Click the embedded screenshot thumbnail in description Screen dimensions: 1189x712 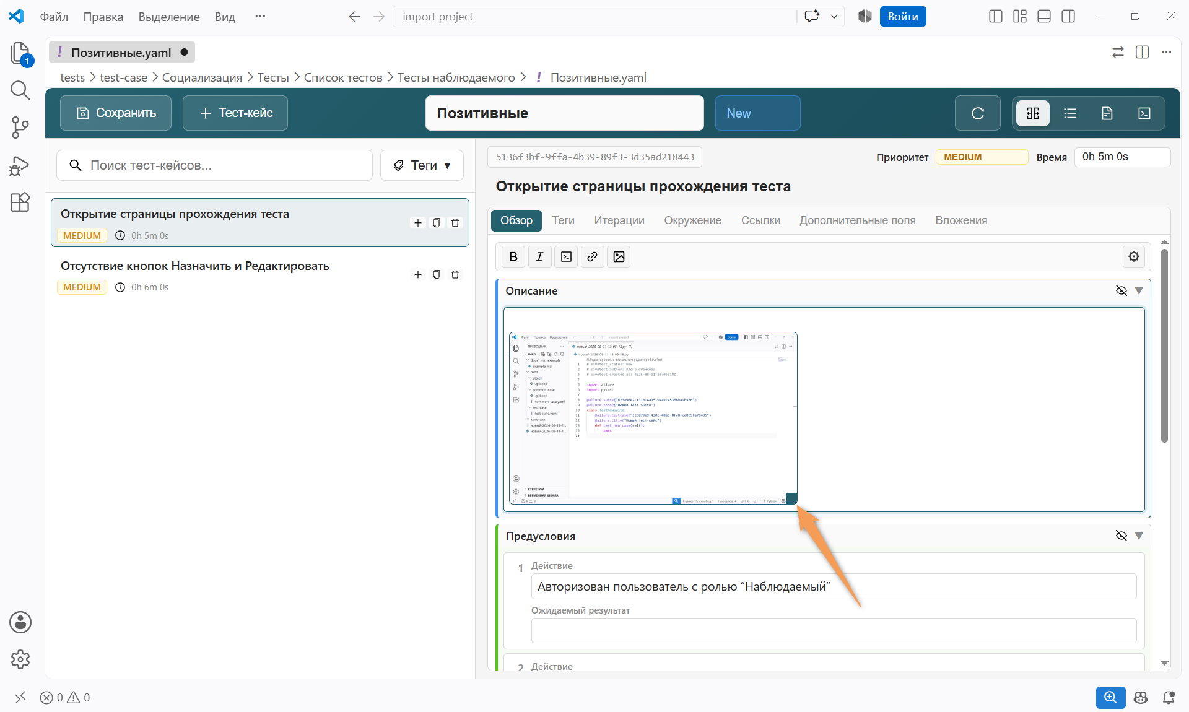653,418
